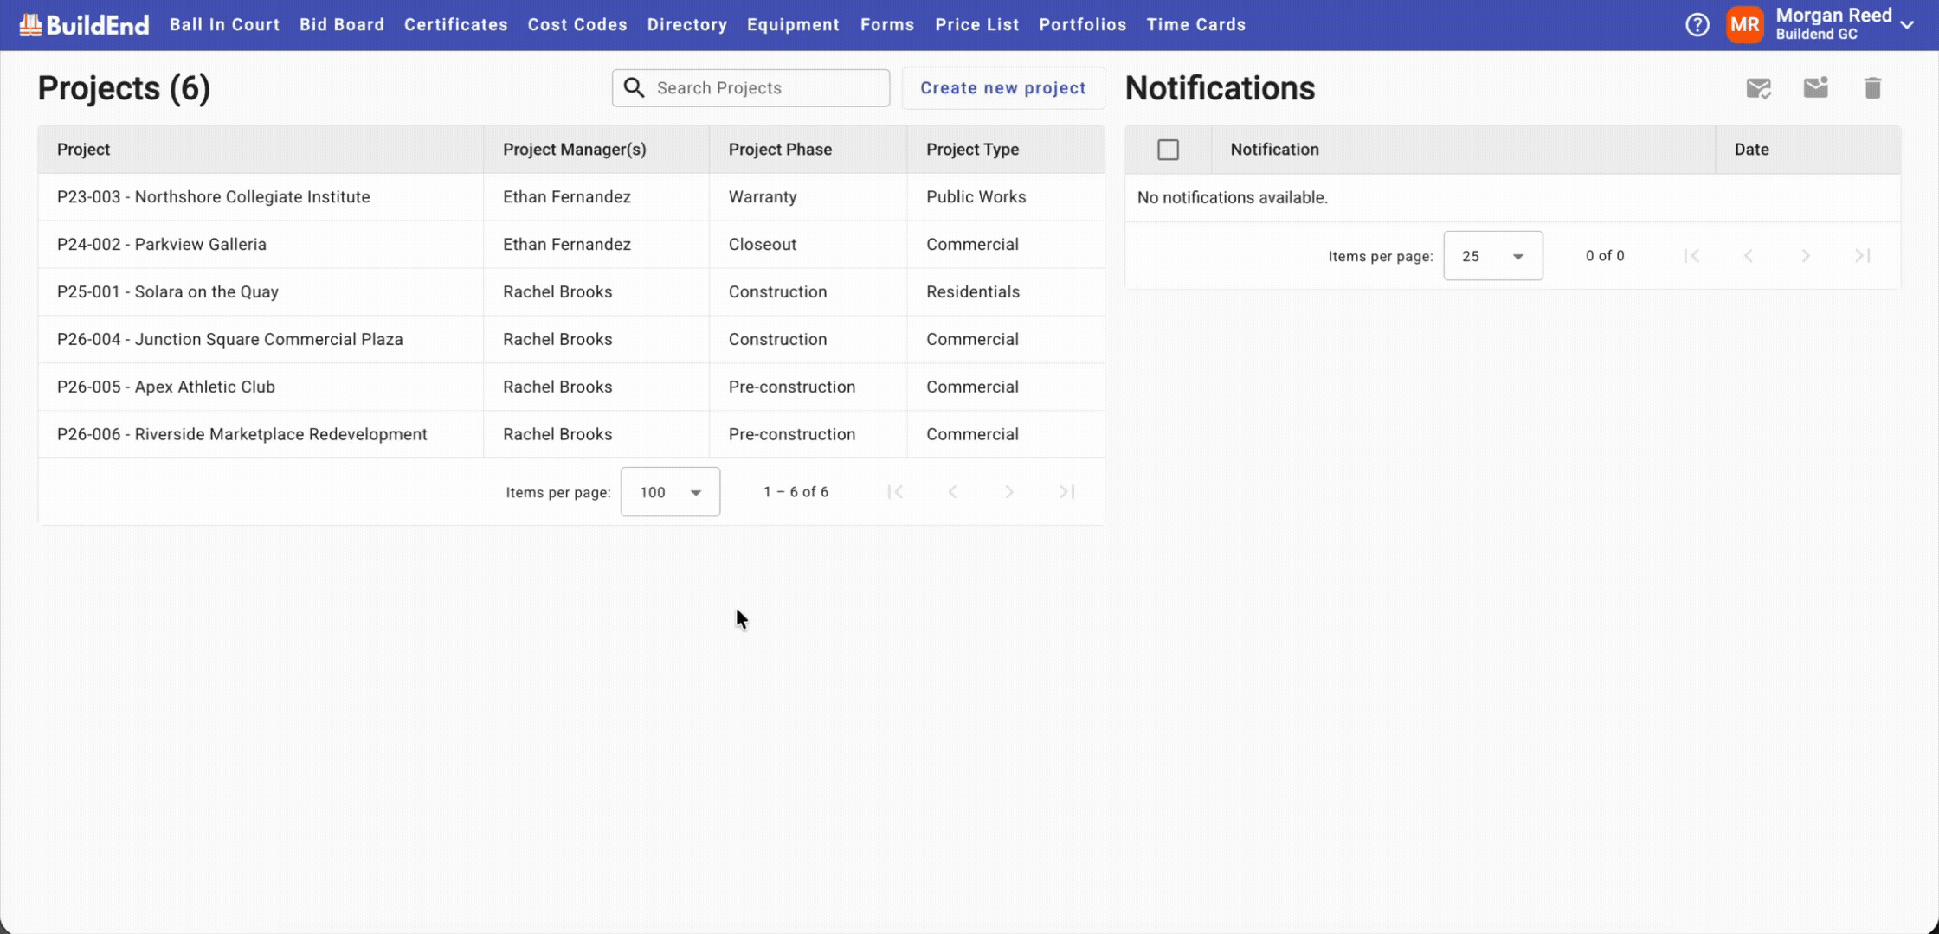The image size is (1939, 934).
Task: Open the Directory menu item
Action: click(x=687, y=25)
